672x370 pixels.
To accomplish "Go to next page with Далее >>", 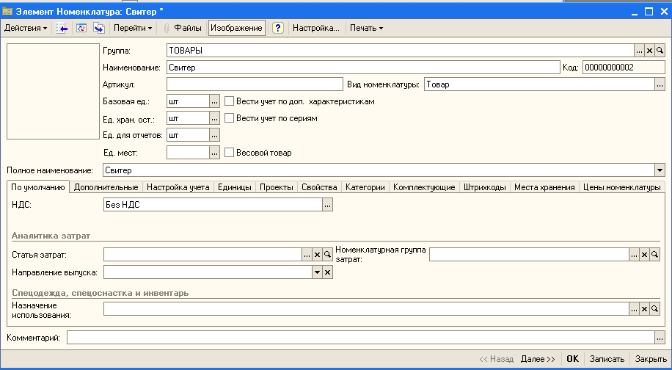I will (x=538, y=359).
